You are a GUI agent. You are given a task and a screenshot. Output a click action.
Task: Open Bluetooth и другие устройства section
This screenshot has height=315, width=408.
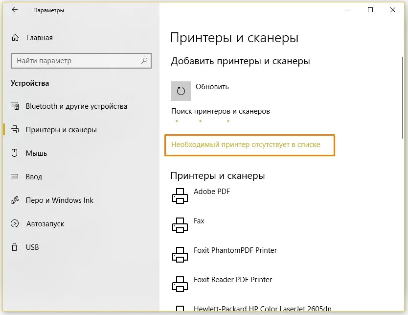[x=76, y=106]
